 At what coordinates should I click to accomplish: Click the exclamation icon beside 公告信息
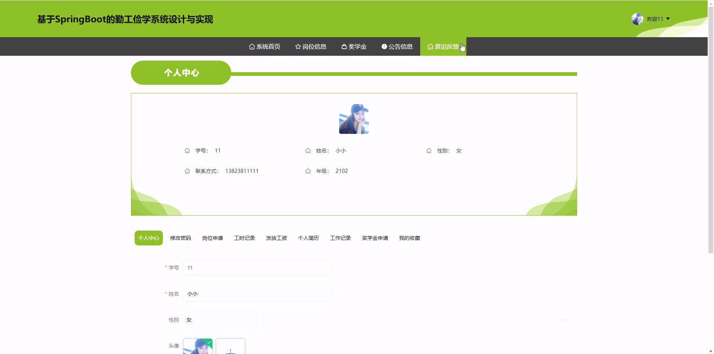pyautogui.click(x=384, y=46)
